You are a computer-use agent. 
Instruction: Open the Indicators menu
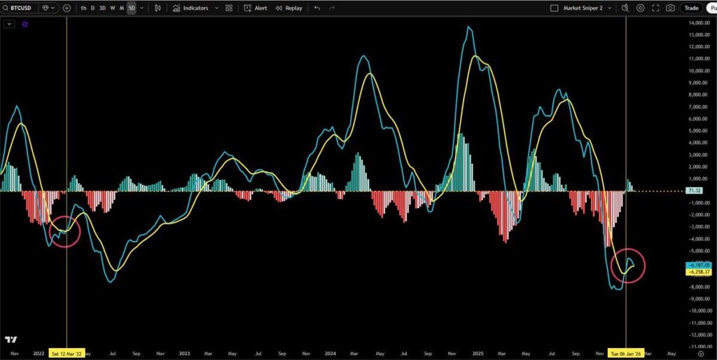click(190, 8)
